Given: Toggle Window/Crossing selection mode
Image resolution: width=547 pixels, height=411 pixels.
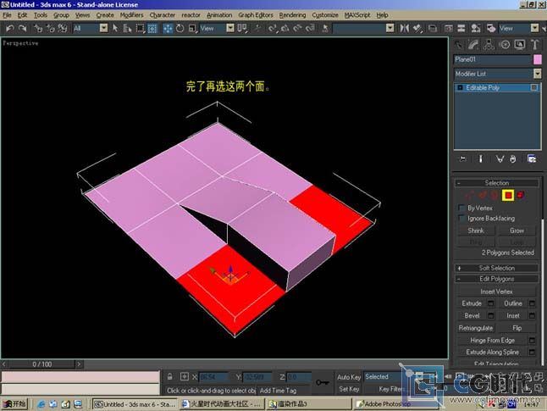Looking at the screenshot, I should pyautogui.click(x=152, y=28).
